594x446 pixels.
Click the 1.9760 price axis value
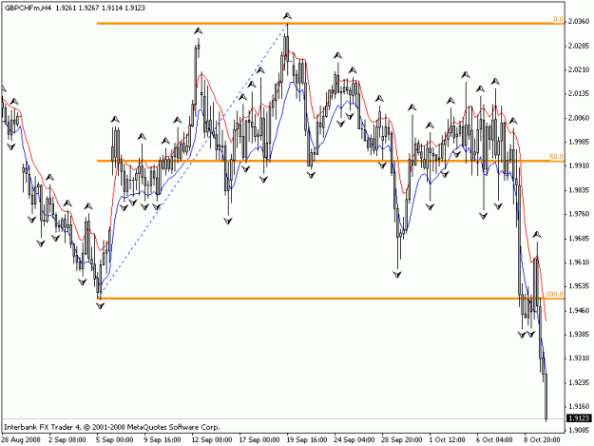[x=579, y=214]
